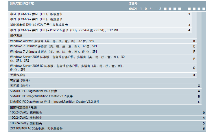Select the 100/240VAC 美标插头 row

click(26, 118)
